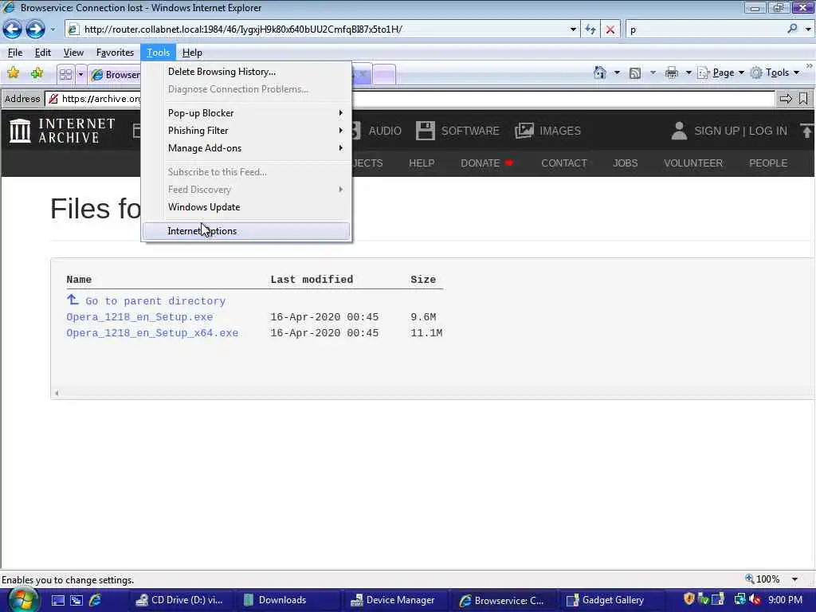Click the Go arrow icon beside inner address
Image resolution: width=816 pixels, height=612 pixels.
click(786, 99)
